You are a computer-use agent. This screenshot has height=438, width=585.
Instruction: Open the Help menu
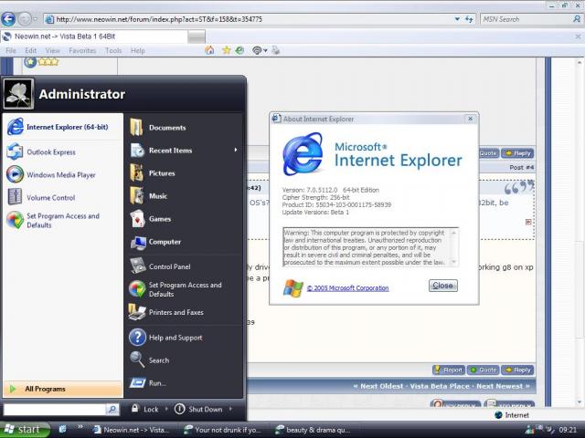(x=138, y=51)
